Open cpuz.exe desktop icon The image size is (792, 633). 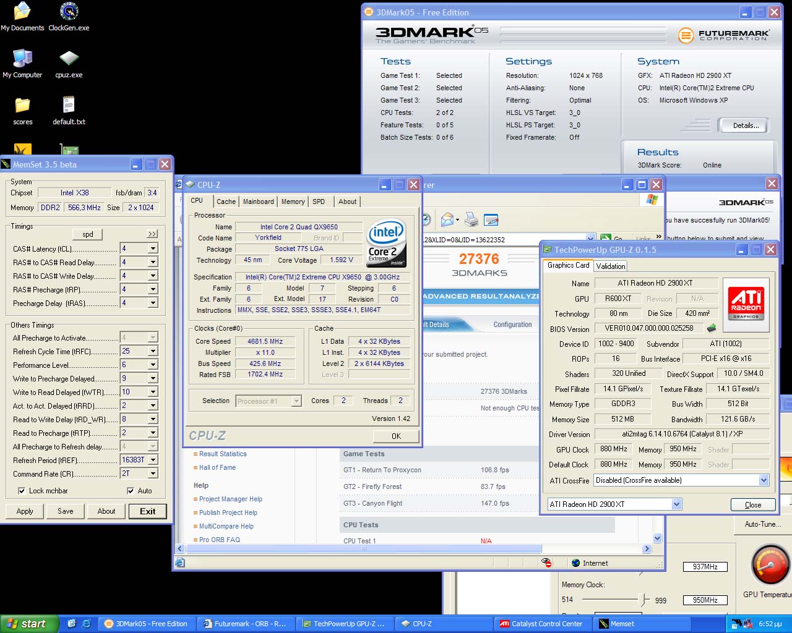(x=69, y=64)
